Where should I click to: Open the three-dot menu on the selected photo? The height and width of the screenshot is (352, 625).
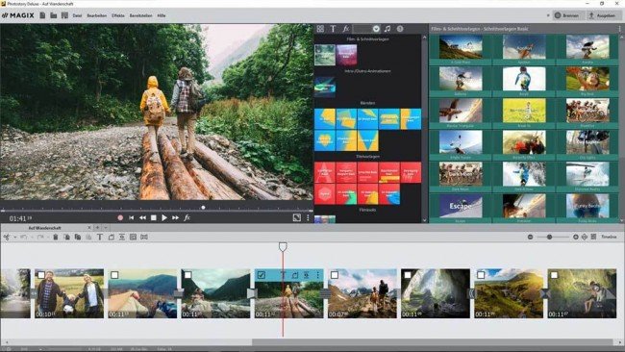pyautogui.click(x=317, y=275)
